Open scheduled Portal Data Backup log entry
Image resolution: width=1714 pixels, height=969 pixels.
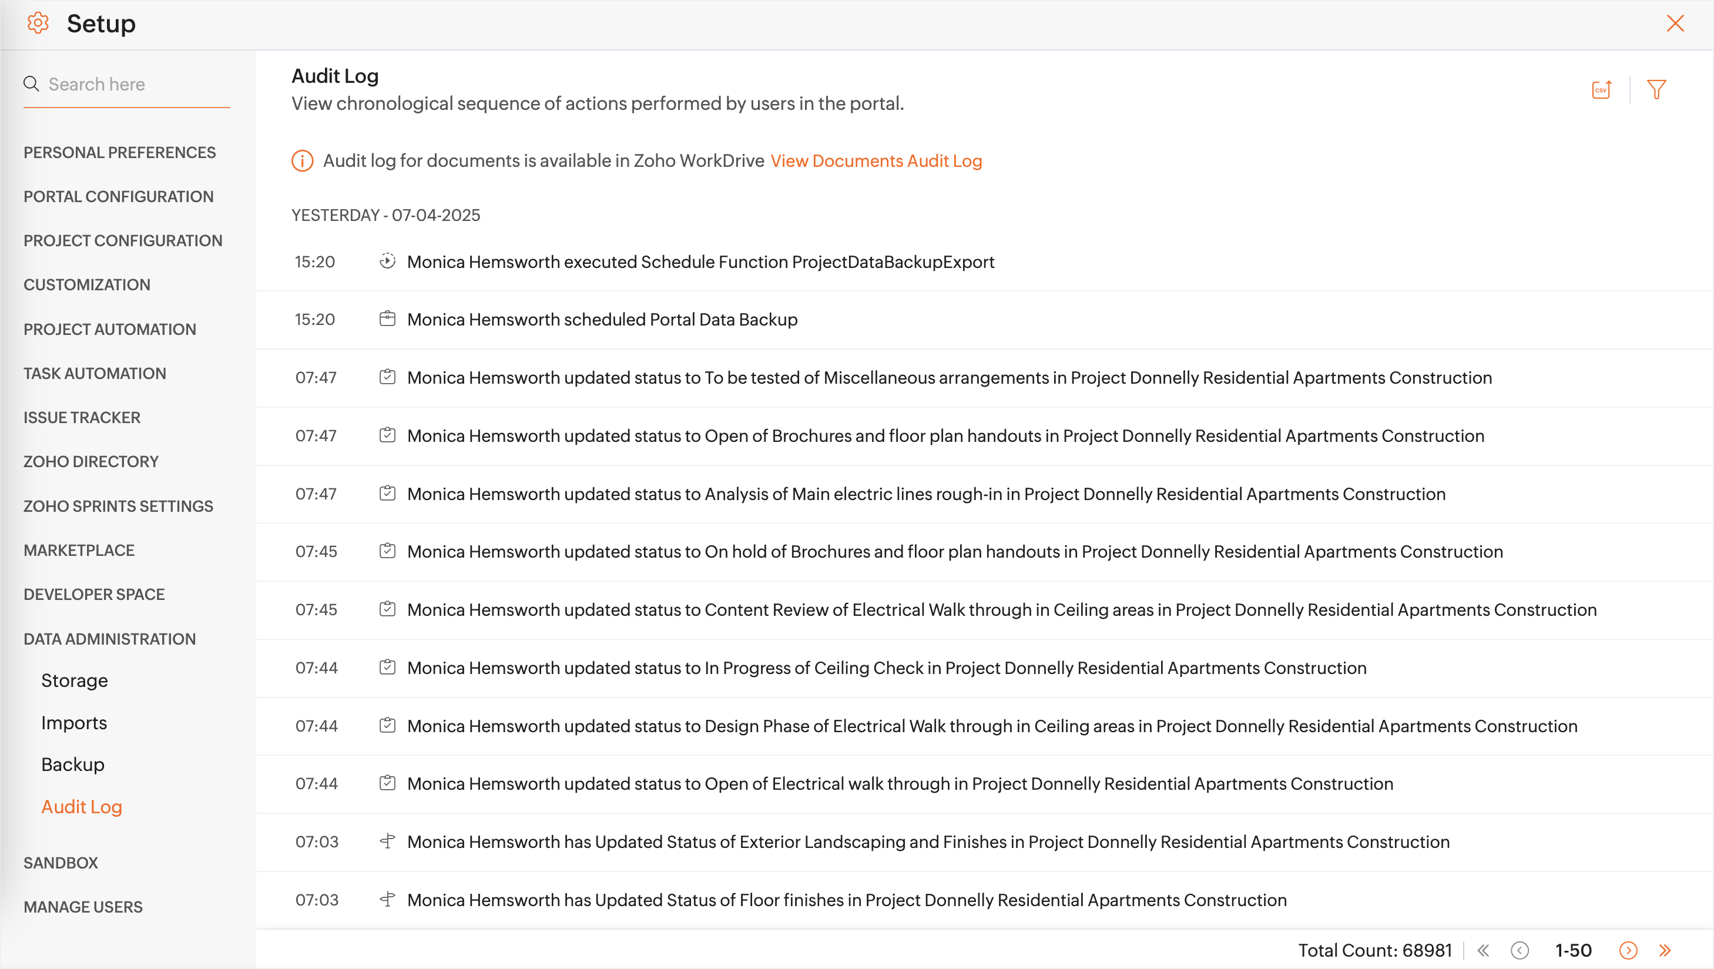(602, 320)
